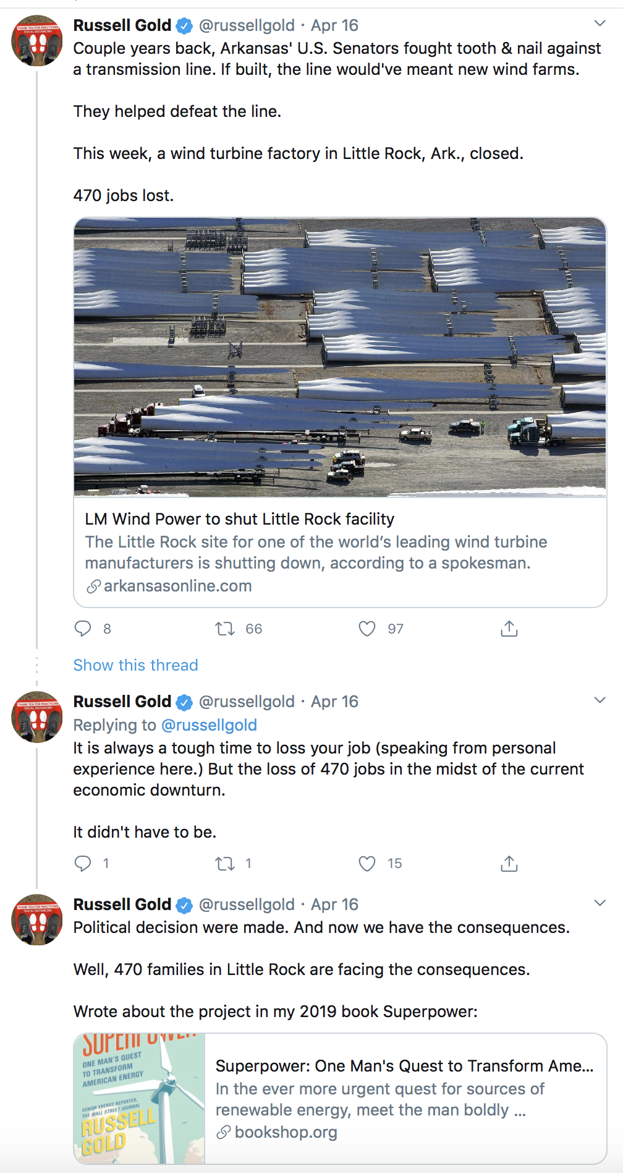Screen dimensions: 623x1173
Task: Open Superpower book cover thumbnail
Action: 140,1099
